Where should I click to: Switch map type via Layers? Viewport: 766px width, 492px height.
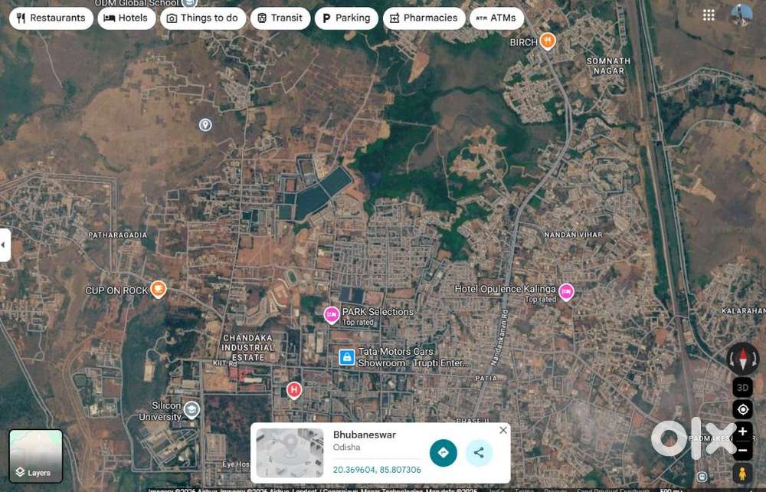pyautogui.click(x=36, y=455)
